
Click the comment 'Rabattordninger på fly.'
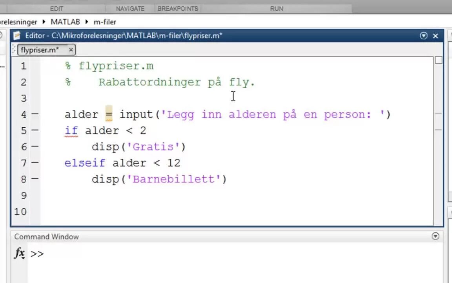(177, 82)
